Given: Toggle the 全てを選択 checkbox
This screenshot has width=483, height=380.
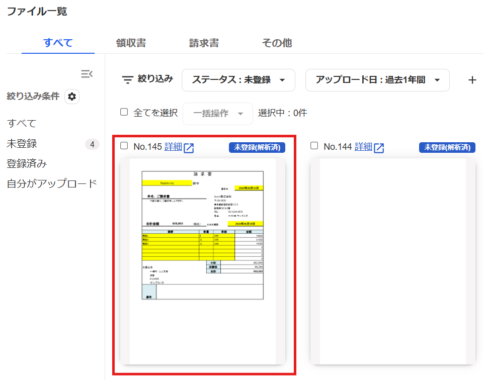Looking at the screenshot, I should (x=124, y=112).
